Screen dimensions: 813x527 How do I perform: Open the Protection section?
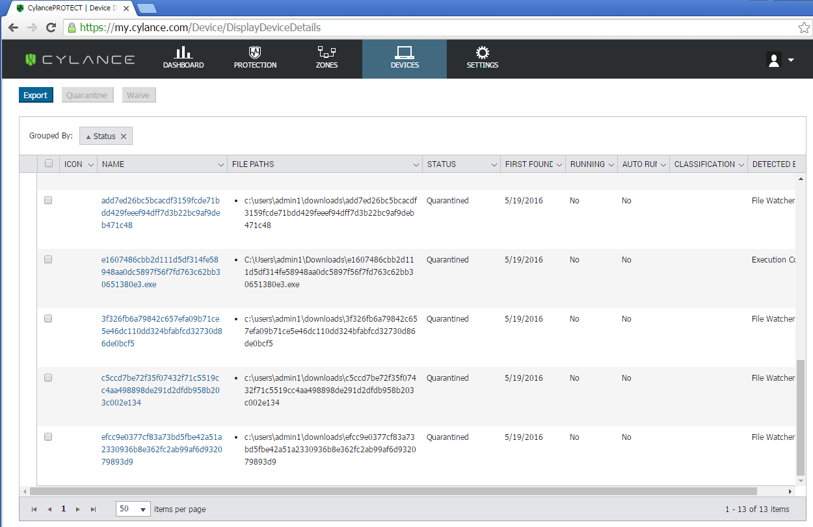click(x=255, y=58)
